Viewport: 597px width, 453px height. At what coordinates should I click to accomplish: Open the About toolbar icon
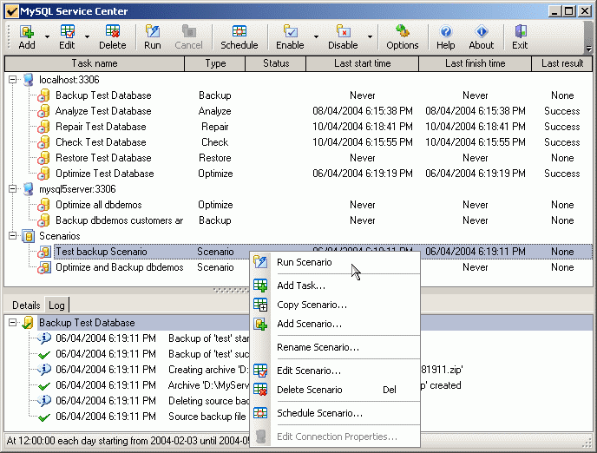click(482, 31)
